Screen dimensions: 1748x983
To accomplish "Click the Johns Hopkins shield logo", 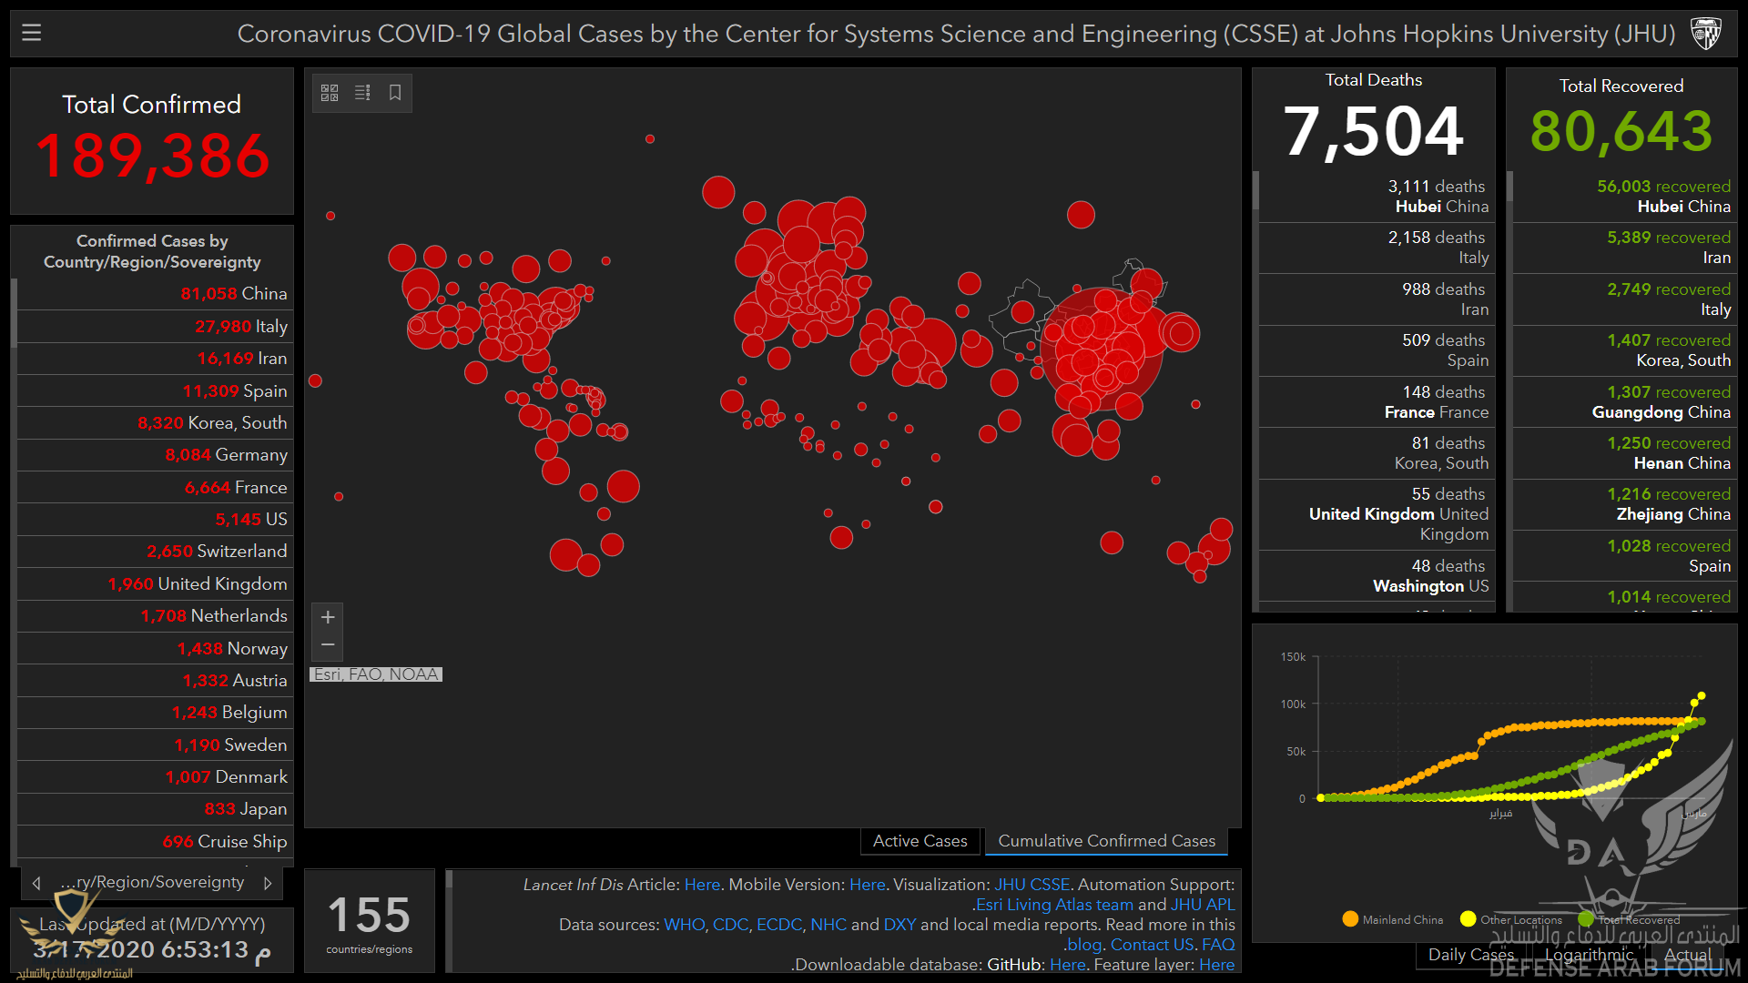I will (x=1705, y=34).
